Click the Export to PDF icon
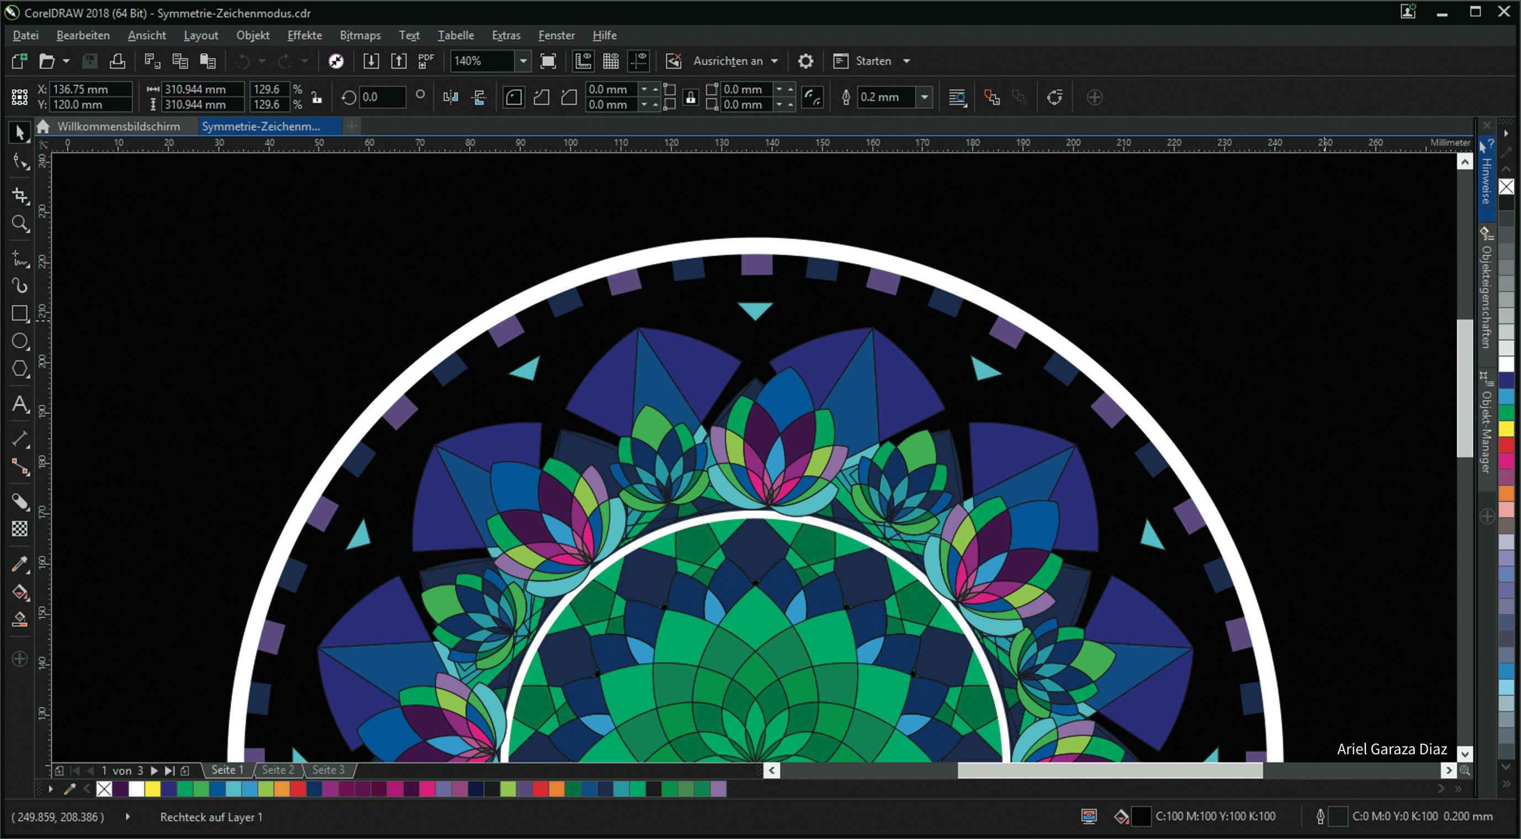 click(426, 61)
